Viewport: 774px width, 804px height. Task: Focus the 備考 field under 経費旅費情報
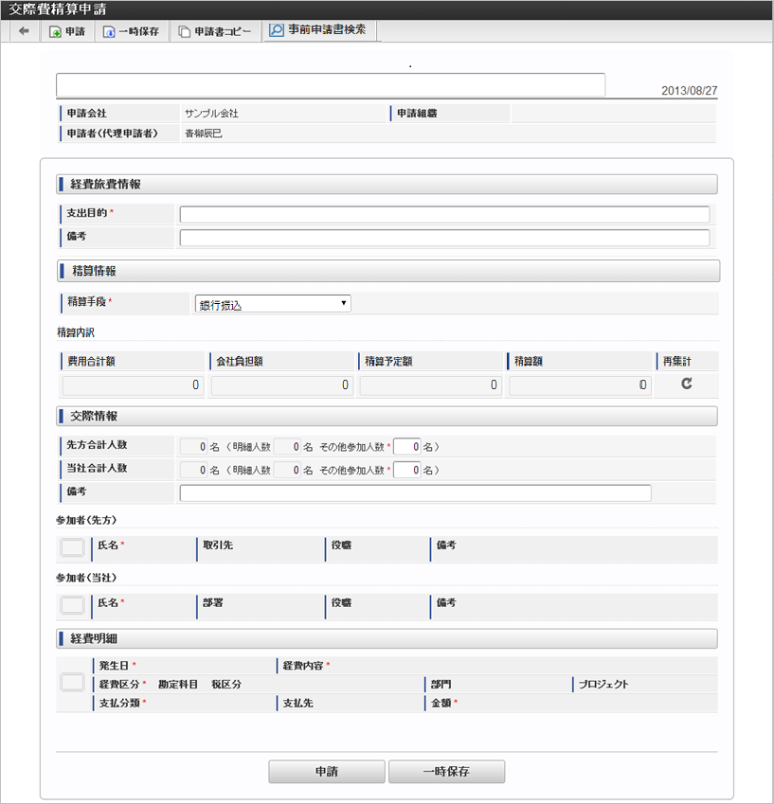(444, 238)
